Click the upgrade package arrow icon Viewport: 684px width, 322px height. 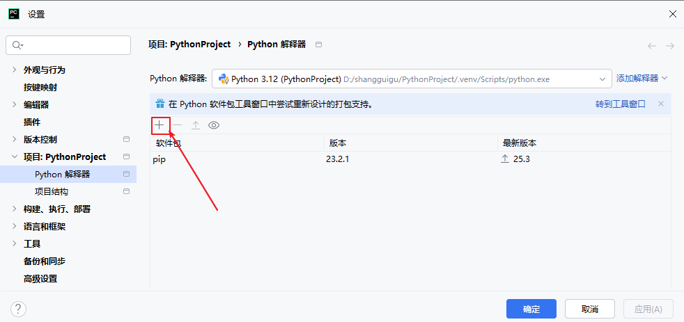click(x=196, y=125)
